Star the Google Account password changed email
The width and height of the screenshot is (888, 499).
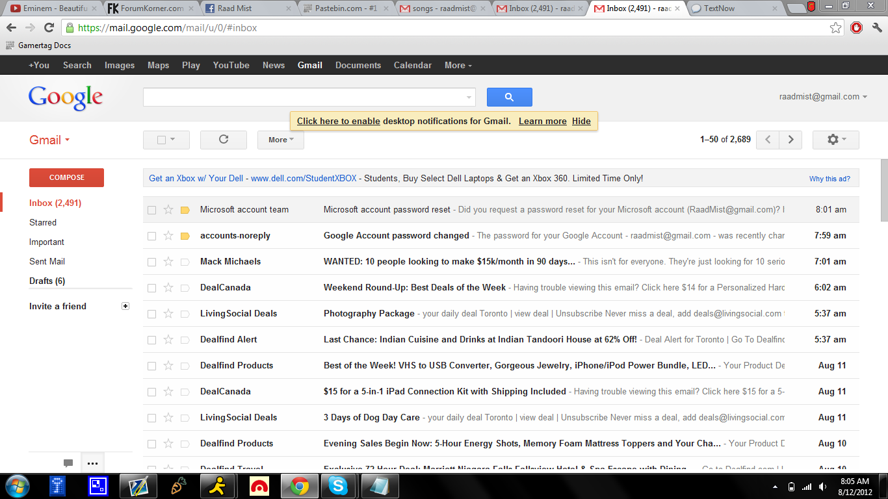pos(168,236)
